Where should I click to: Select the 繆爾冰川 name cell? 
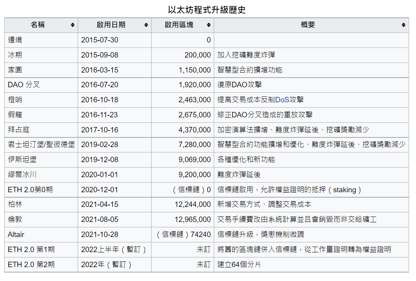coord(41,175)
